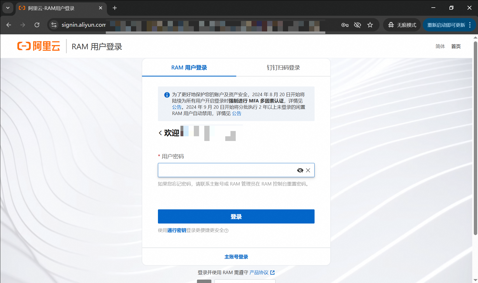
Task: Minimize the browser window
Action: pyautogui.click(x=433, y=8)
